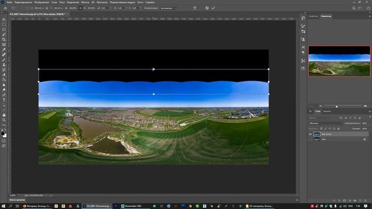Toggle the aspect ratio link between W and H
372x209 pixels.
coord(80,8)
